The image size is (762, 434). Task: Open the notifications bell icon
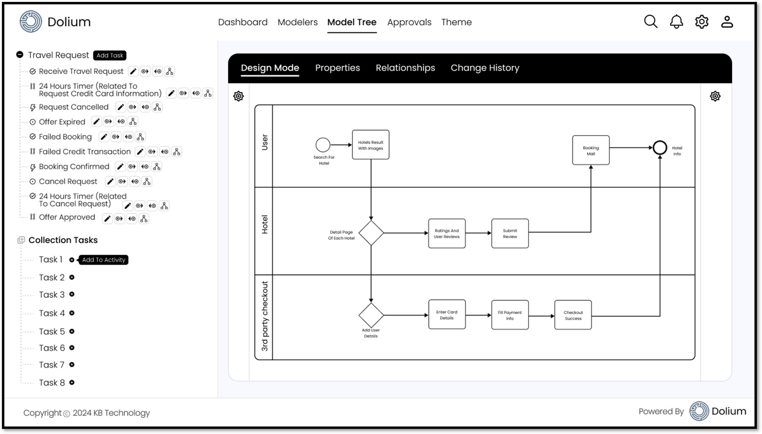676,22
